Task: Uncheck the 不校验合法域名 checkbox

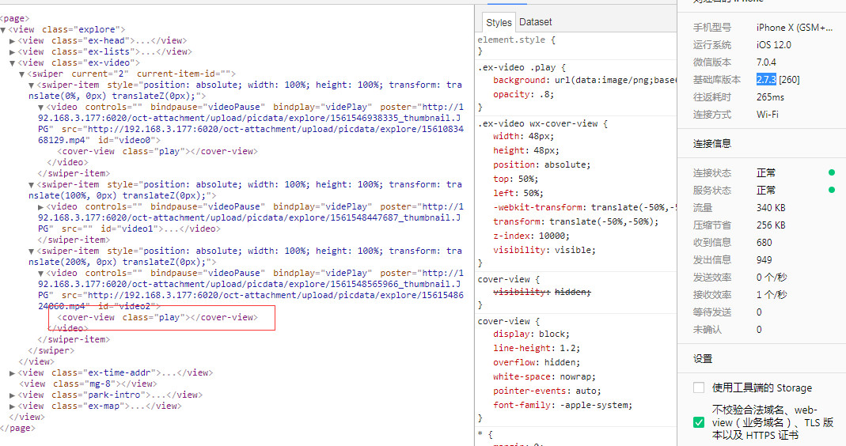Action: pos(699,422)
